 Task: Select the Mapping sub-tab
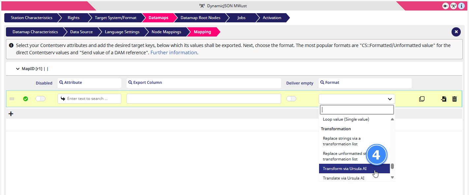(x=202, y=32)
